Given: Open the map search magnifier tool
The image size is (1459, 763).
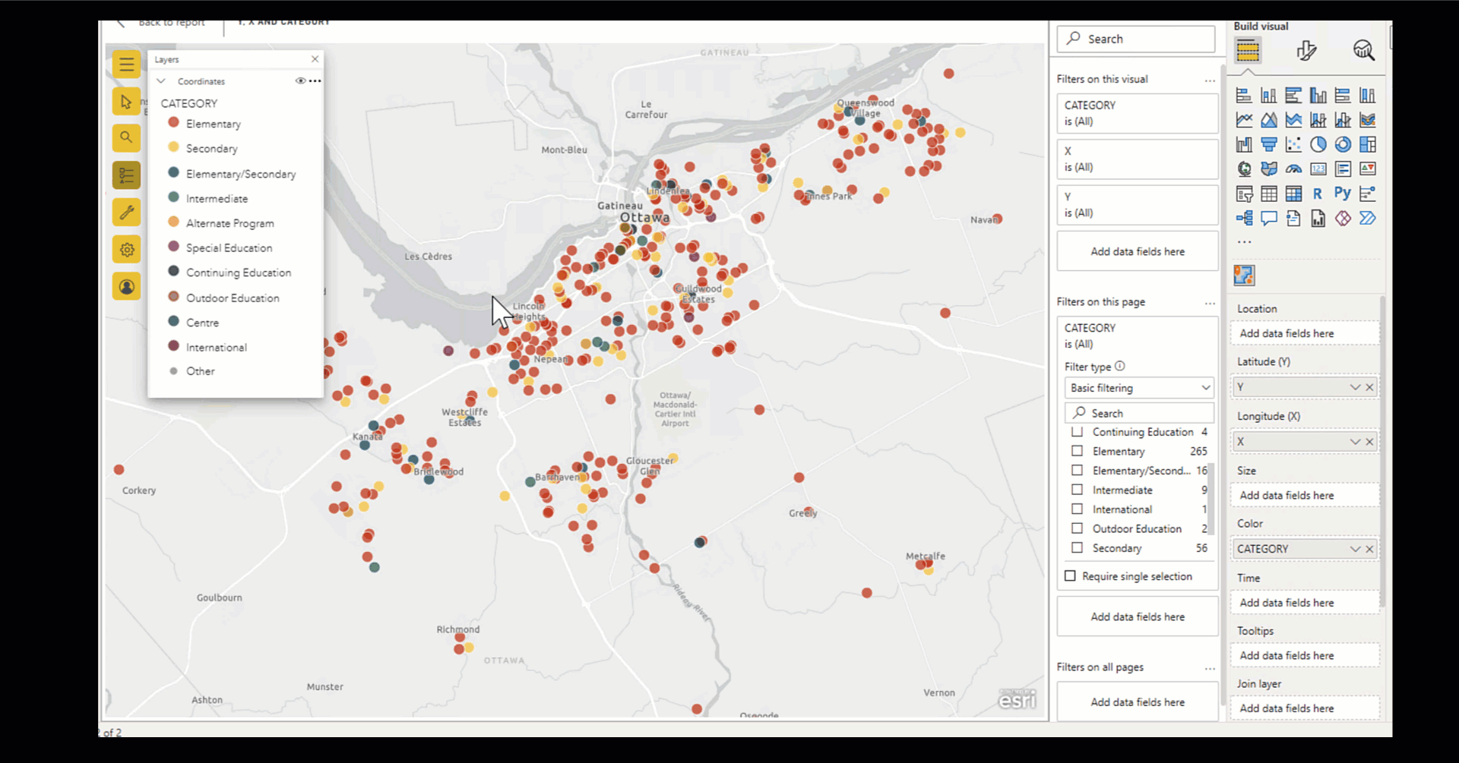Looking at the screenshot, I should [x=127, y=137].
